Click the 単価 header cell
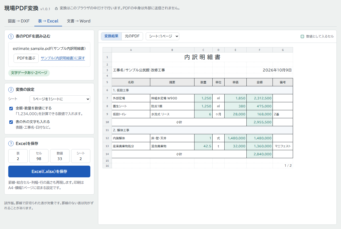This screenshot has height=229, width=341. (236, 82)
